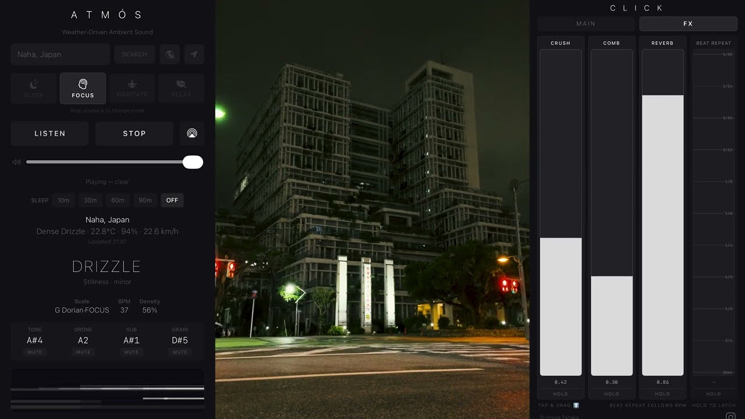Image resolution: width=745 pixels, height=419 pixels.
Task: Select the Focus mode brain icon
Action: pyautogui.click(x=83, y=84)
